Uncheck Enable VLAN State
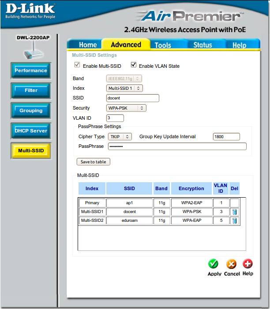The image size is (270, 309). 134,65
